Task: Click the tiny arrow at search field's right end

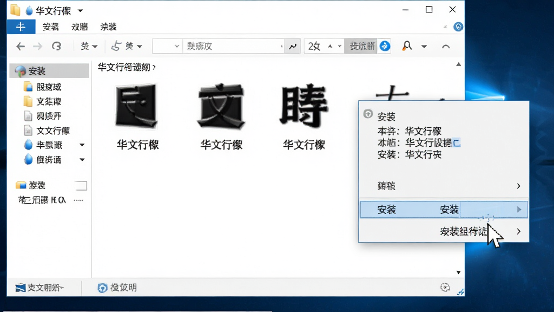Action: [x=281, y=47]
